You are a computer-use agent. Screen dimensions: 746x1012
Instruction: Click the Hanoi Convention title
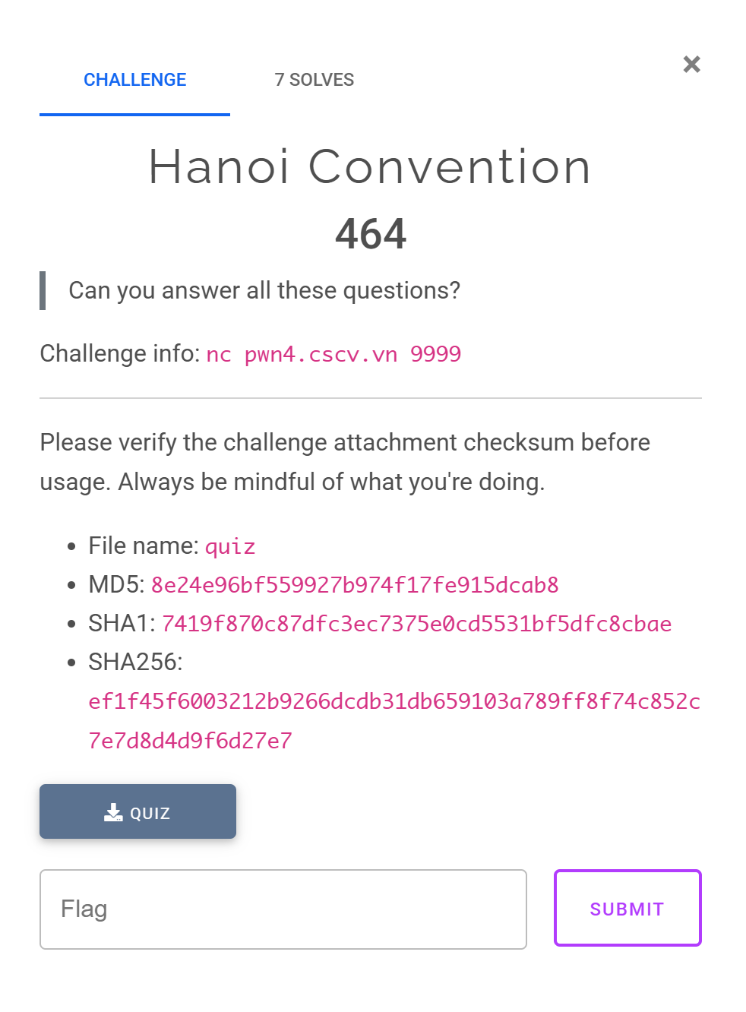pyautogui.click(x=370, y=167)
